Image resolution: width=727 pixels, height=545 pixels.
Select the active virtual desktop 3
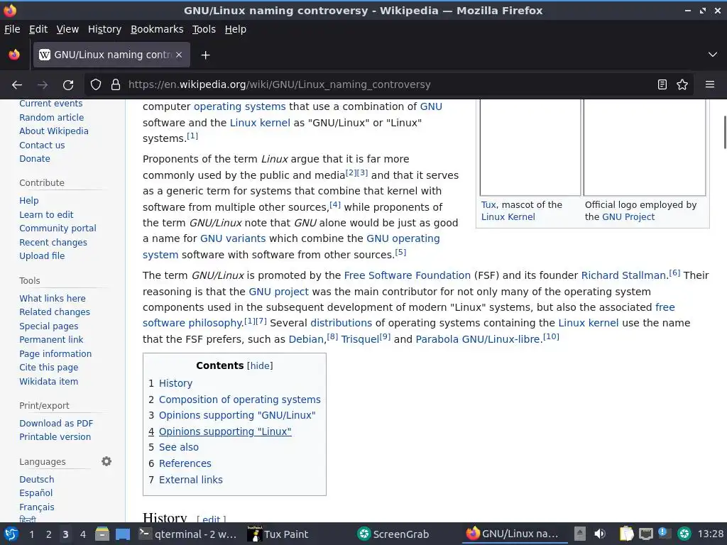pyautogui.click(x=66, y=534)
